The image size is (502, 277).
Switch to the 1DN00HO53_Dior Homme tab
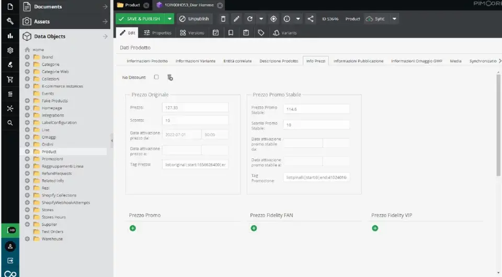coord(189,5)
